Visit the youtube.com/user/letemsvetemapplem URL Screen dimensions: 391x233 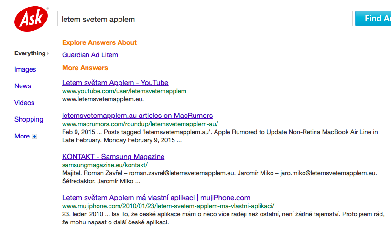coord(124,91)
